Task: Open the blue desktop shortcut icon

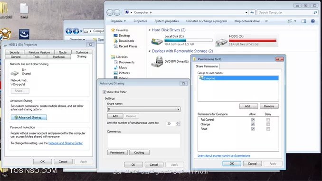Action: coord(24,34)
